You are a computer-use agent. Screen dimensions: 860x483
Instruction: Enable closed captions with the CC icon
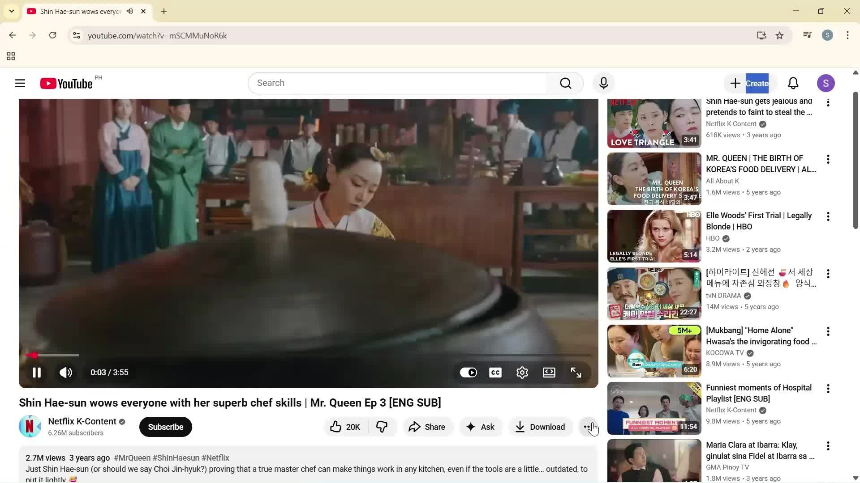click(x=495, y=372)
